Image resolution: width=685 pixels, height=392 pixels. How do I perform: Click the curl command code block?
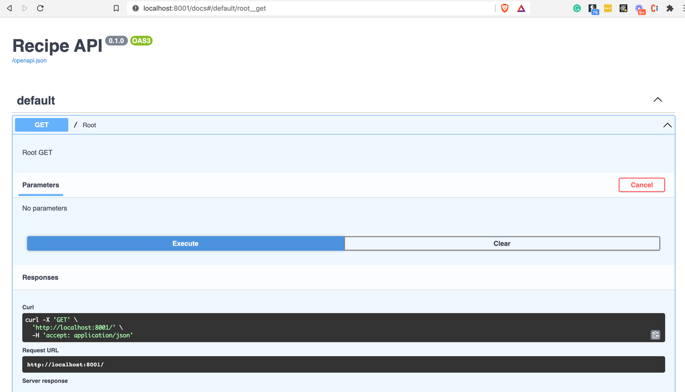(x=343, y=327)
